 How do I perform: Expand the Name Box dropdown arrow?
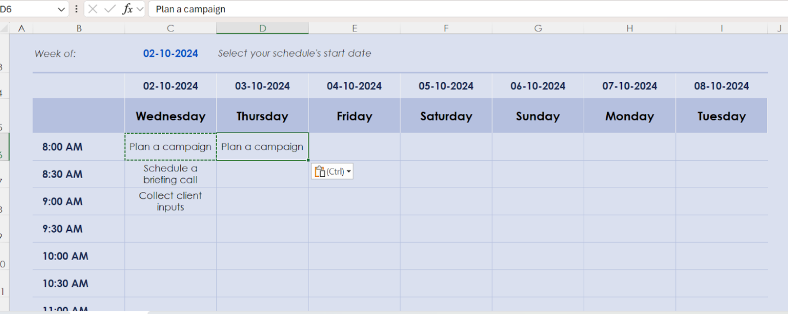tap(61, 10)
